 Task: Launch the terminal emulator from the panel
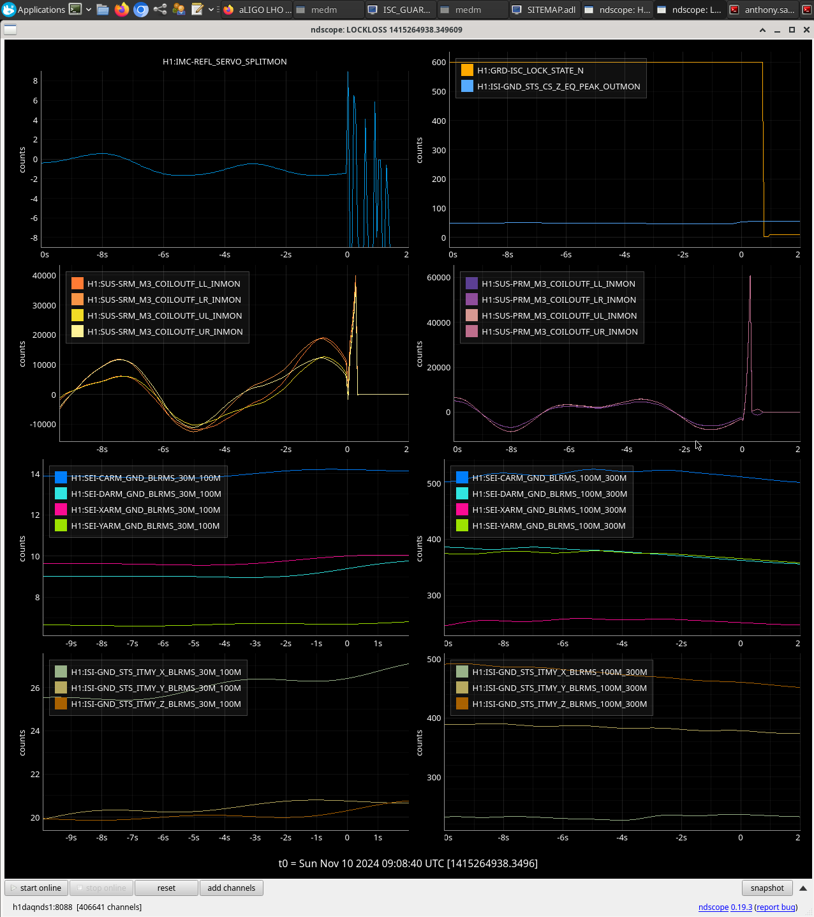(75, 9)
